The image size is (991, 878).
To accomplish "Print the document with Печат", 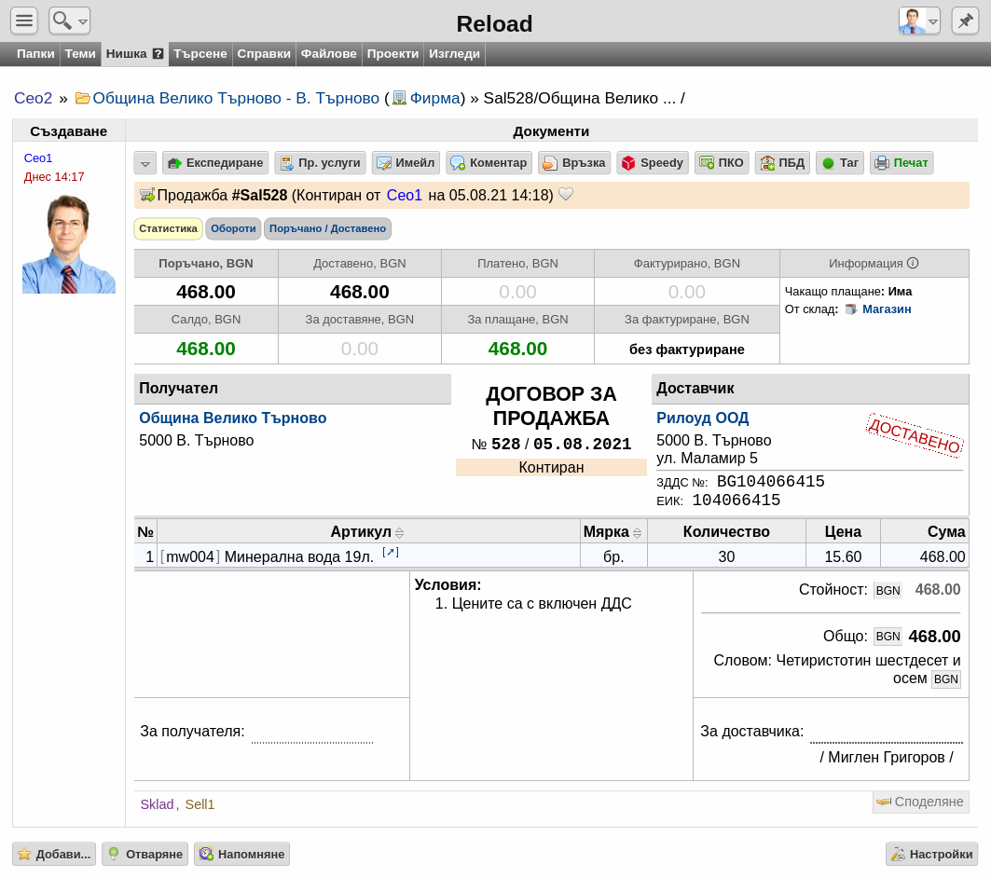I will tap(902, 163).
